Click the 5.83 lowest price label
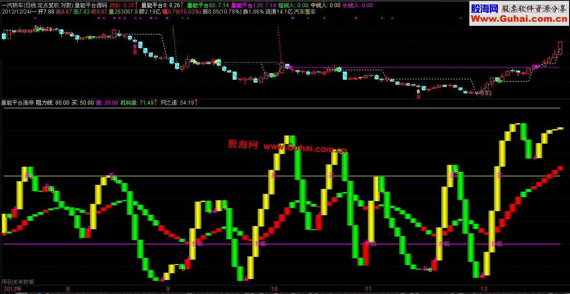 [x=486, y=93]
